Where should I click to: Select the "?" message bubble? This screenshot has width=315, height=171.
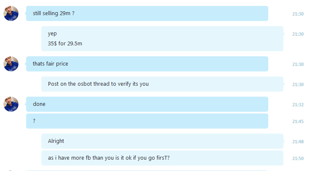click(x=147, y=121)
